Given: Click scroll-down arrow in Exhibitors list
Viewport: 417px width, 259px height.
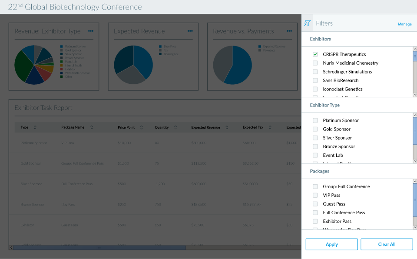Looking at the screenshot, I should tap(415, 95).
